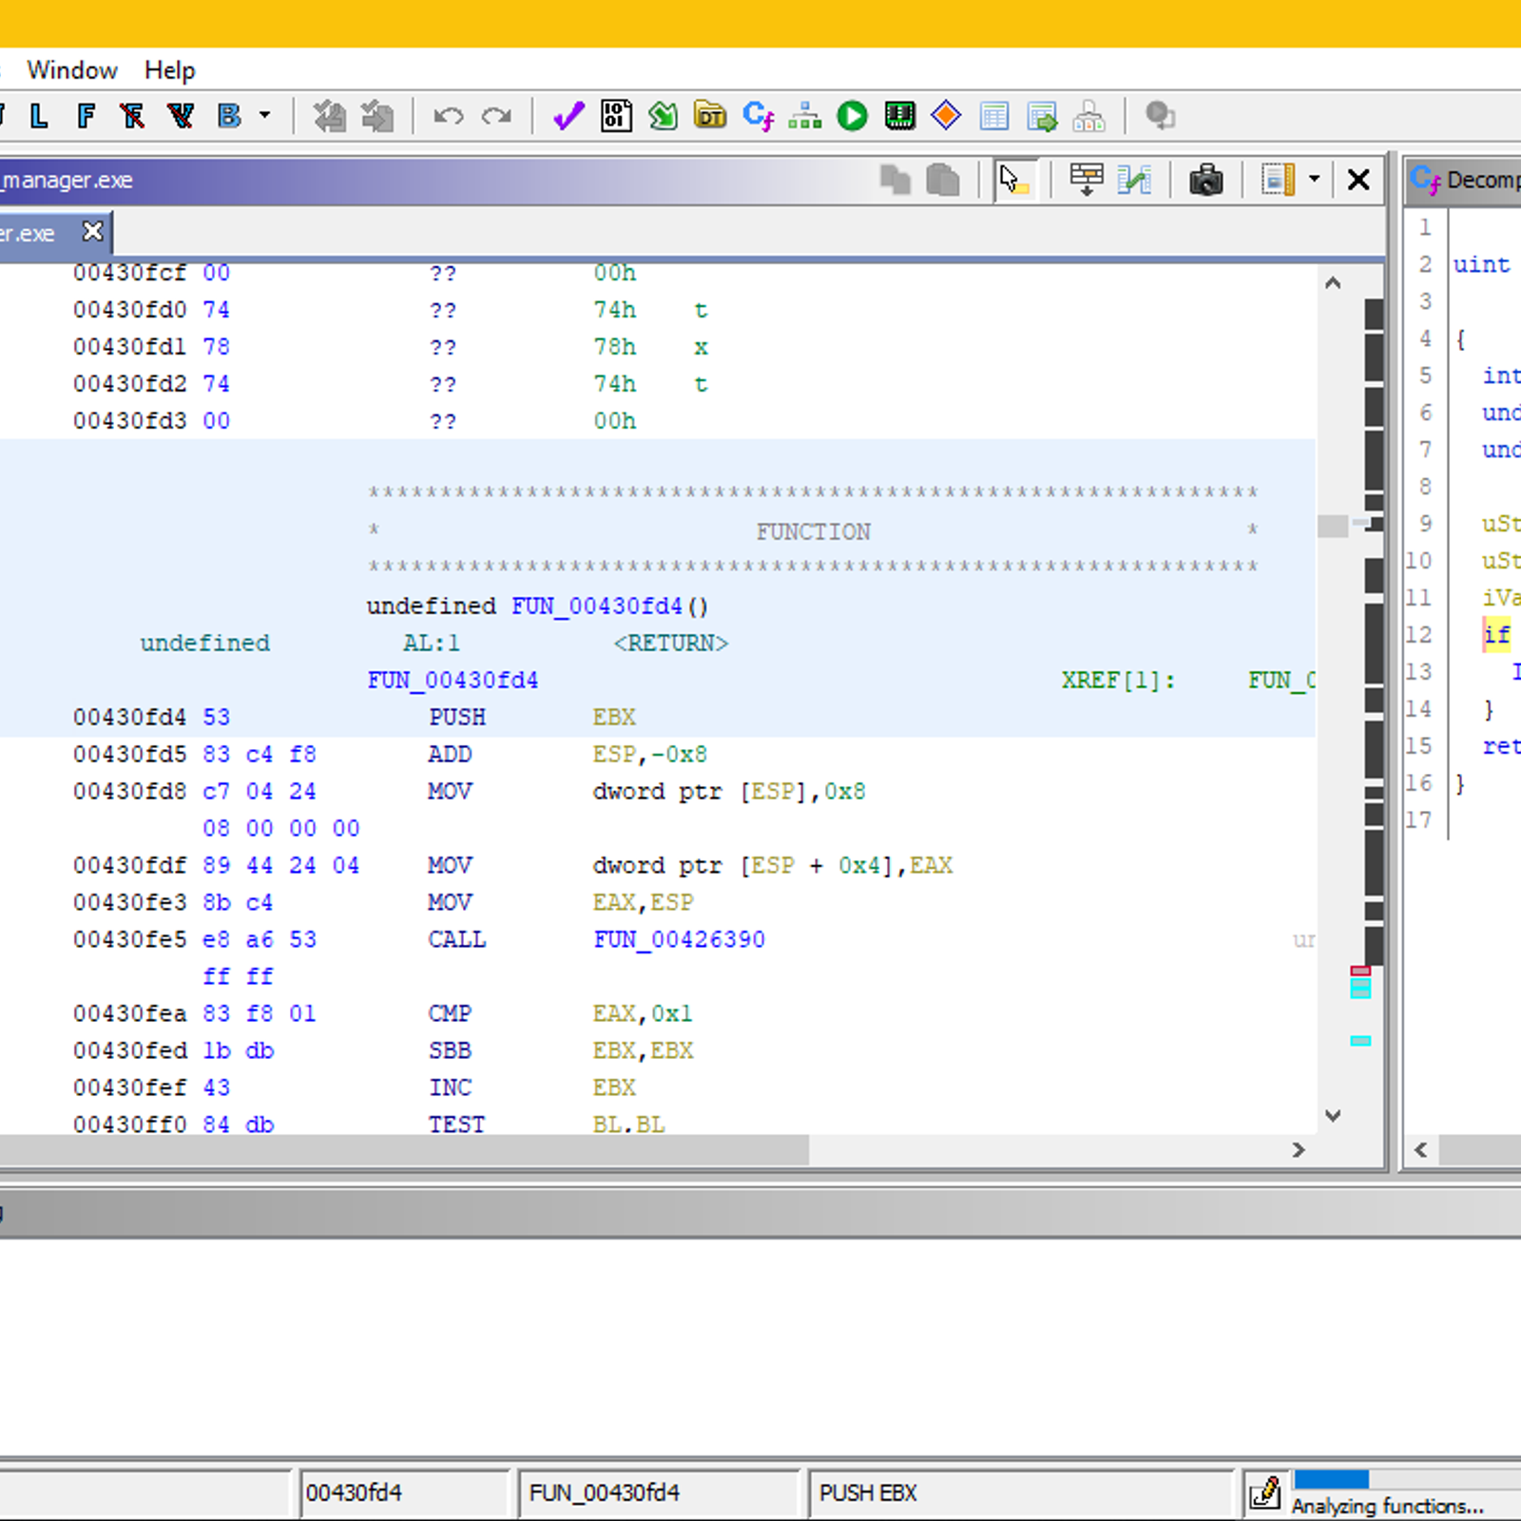The image size is (1521, 1521).
Task: Click the Analyzing functions progress bar
Action: [1407, 1479]
